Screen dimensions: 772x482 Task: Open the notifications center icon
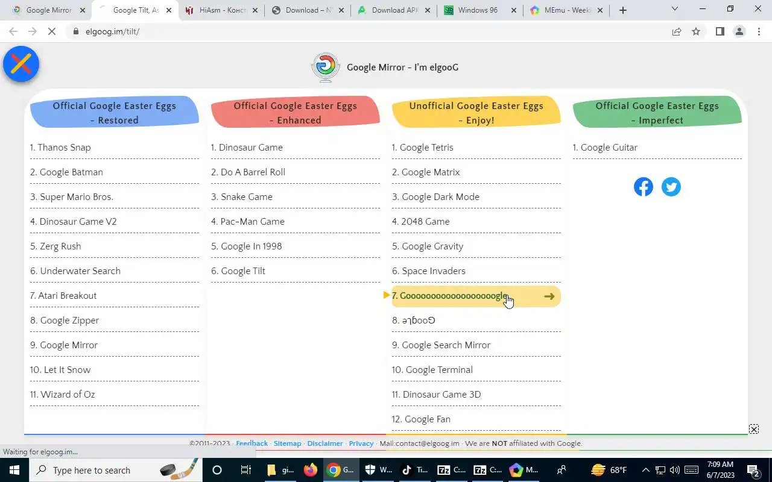pyautogui.click(x=753, y=470)
